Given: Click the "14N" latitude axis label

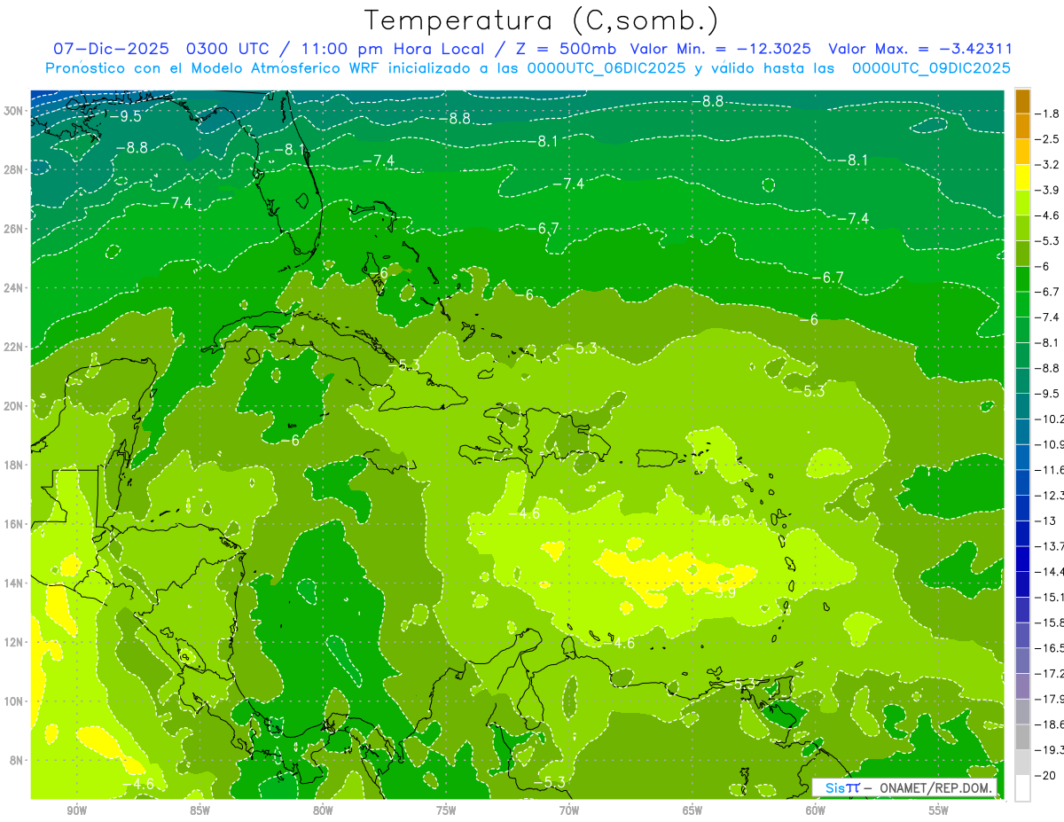Looking at the screenshot, I should click(14, 583).
